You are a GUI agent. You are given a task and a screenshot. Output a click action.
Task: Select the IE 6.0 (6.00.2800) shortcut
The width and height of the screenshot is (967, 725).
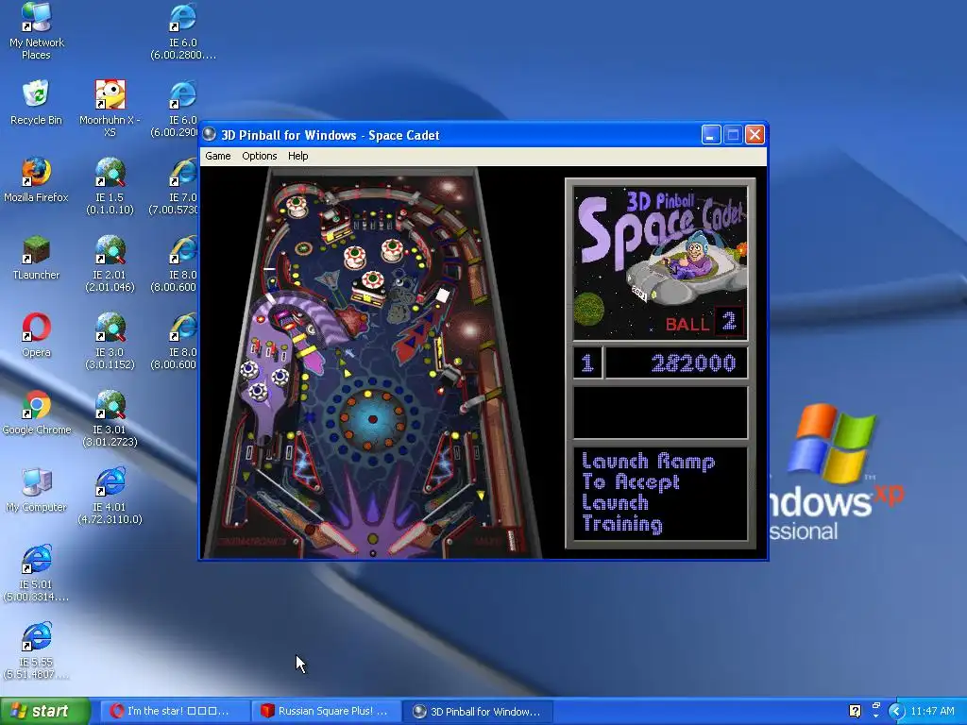[x=183, y=31]
